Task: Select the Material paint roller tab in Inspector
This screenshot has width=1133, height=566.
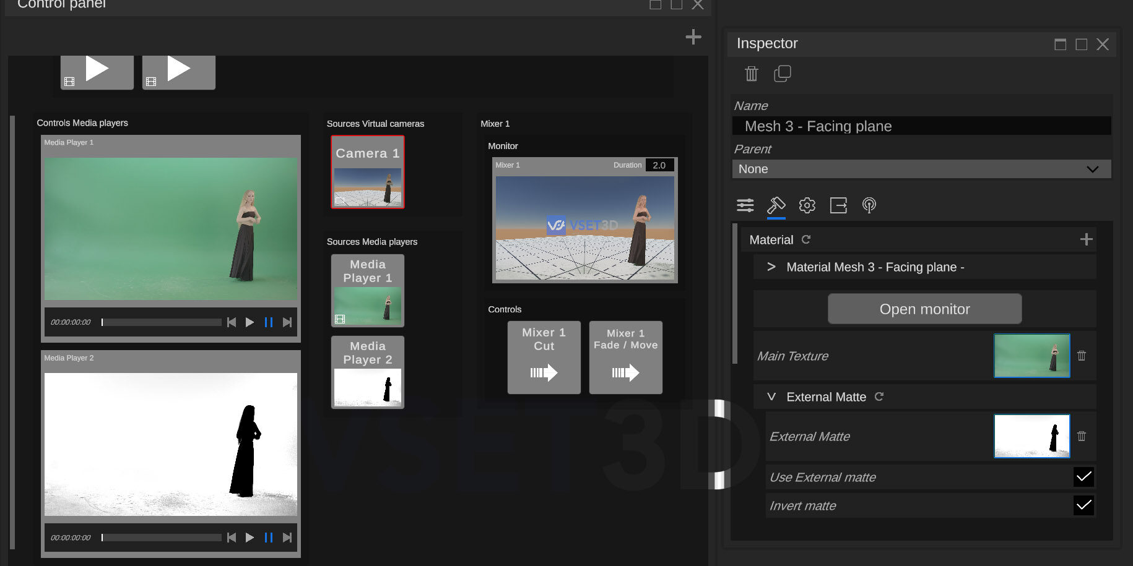Action: coord(776,205)
